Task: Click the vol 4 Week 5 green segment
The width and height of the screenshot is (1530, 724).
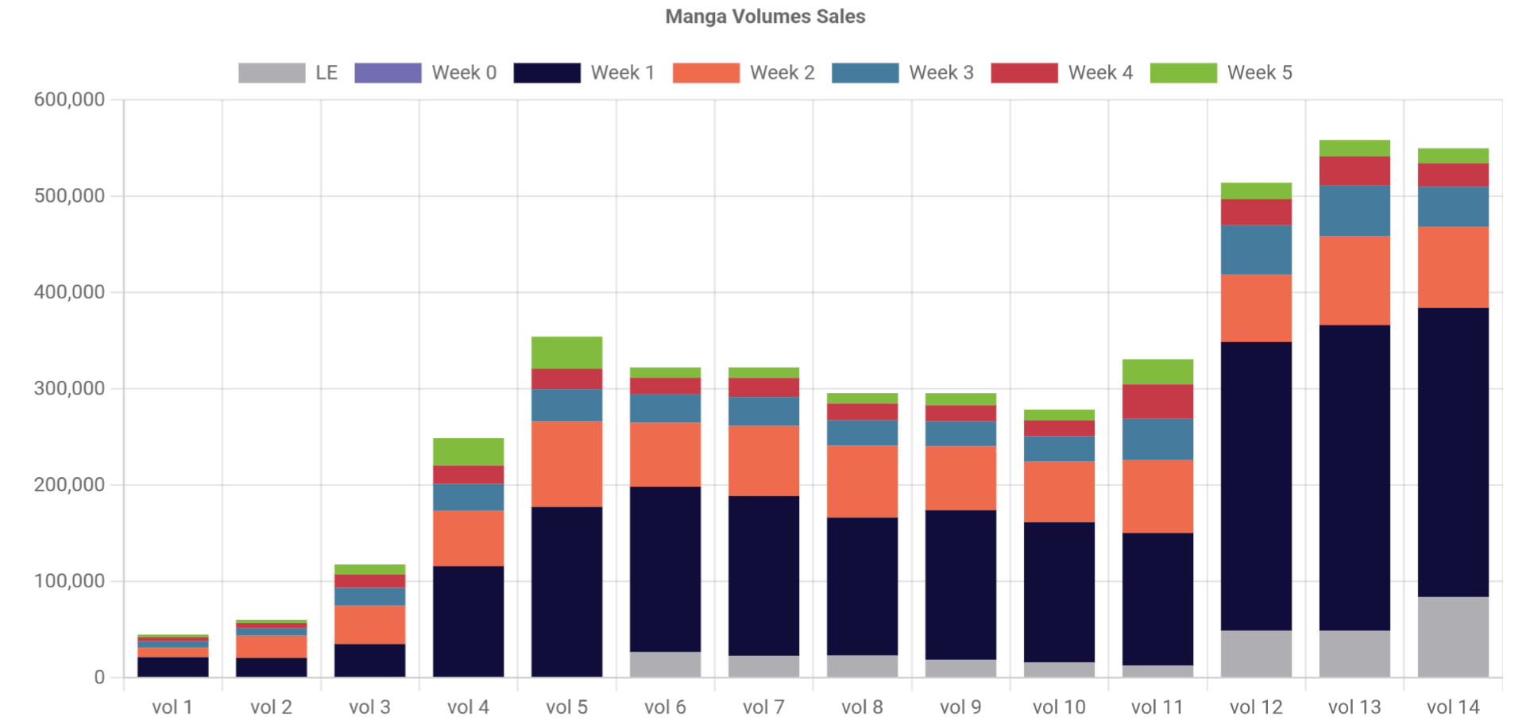Action: tap(469, 452)
